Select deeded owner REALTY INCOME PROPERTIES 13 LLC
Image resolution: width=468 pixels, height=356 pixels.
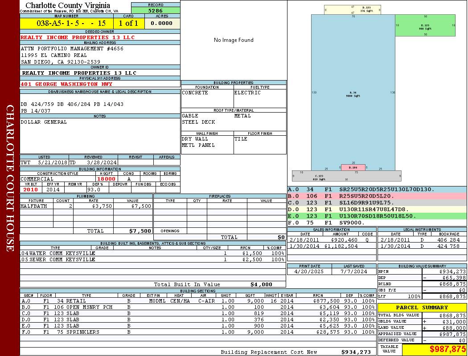[x=78, y=37]
